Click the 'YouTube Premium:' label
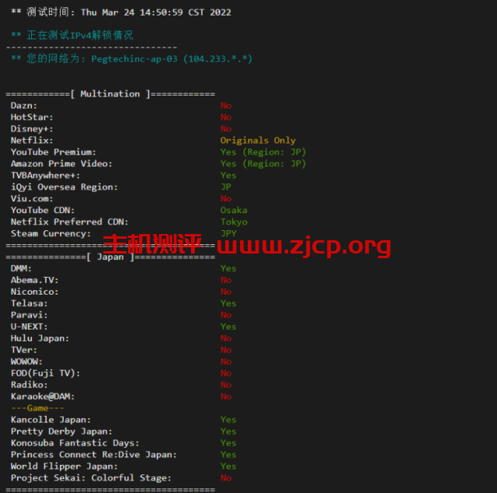 pyautogui.click(x=54, y=152)
